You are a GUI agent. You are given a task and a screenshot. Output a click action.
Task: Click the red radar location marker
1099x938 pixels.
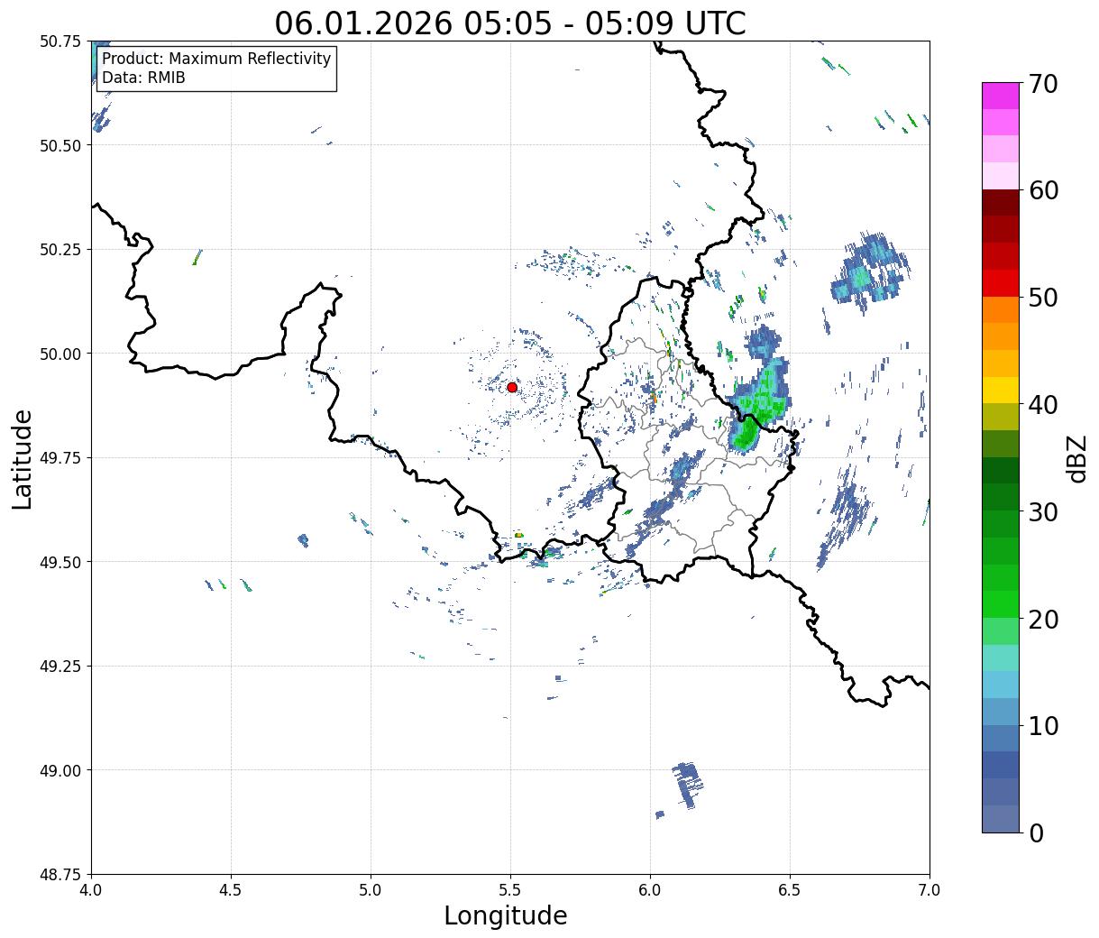[x=512, y=387]
